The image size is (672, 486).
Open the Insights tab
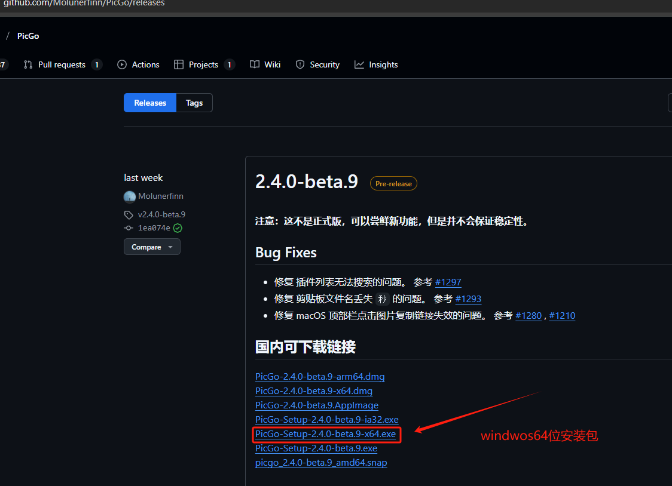(376, 64)
